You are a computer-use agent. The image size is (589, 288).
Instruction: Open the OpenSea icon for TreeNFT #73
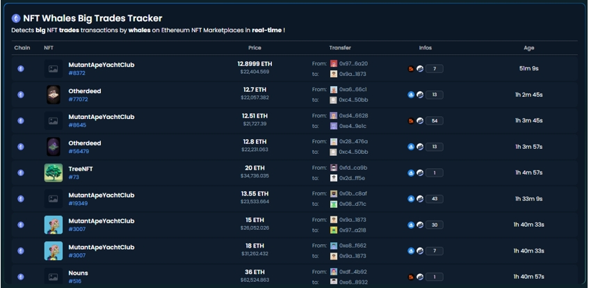[x=411, y=173]
